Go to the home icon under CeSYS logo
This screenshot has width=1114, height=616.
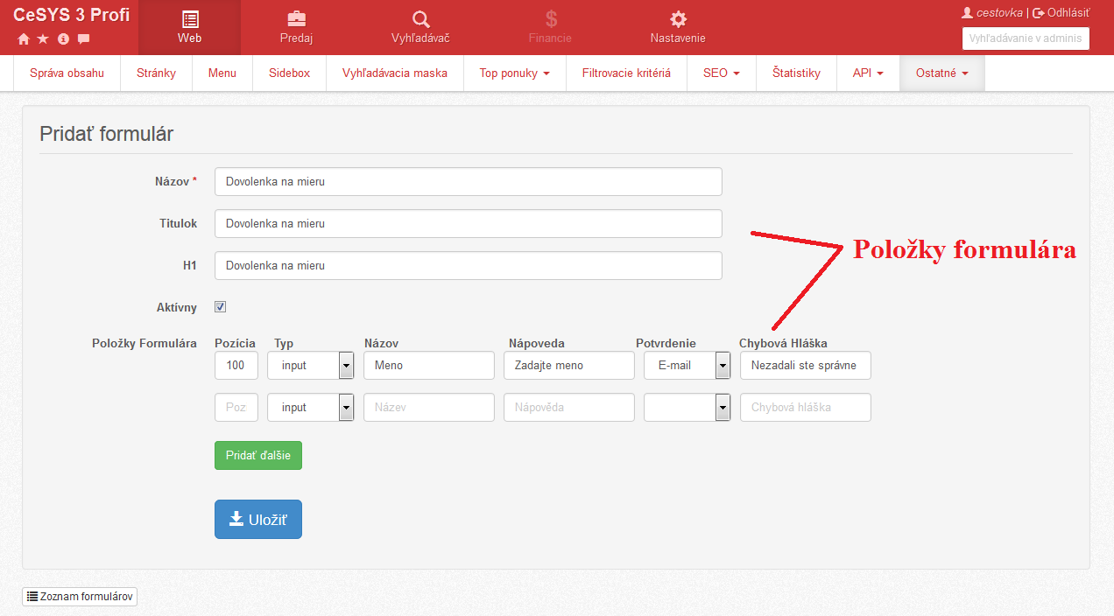pyautogui.click(x=24, y=38)
